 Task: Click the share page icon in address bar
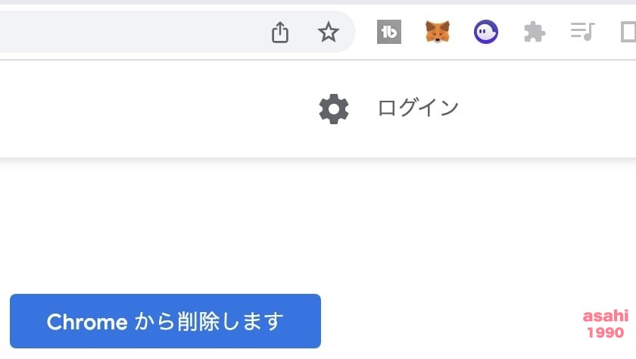pyautogui.click(x=280, y=32)
